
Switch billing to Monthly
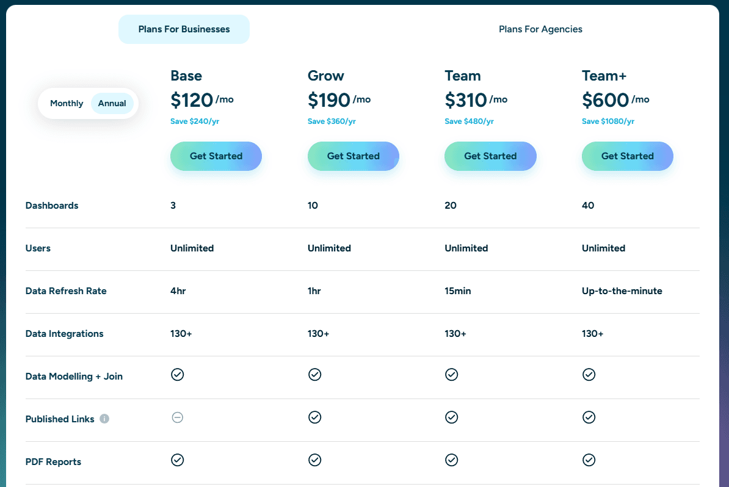[67, 104]
